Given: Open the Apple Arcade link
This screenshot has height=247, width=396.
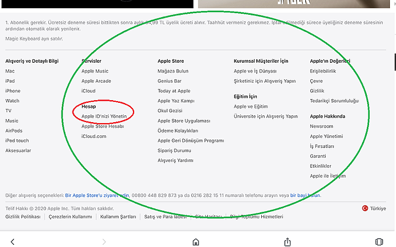Looking at the screenshot, I should click(96, 81).
